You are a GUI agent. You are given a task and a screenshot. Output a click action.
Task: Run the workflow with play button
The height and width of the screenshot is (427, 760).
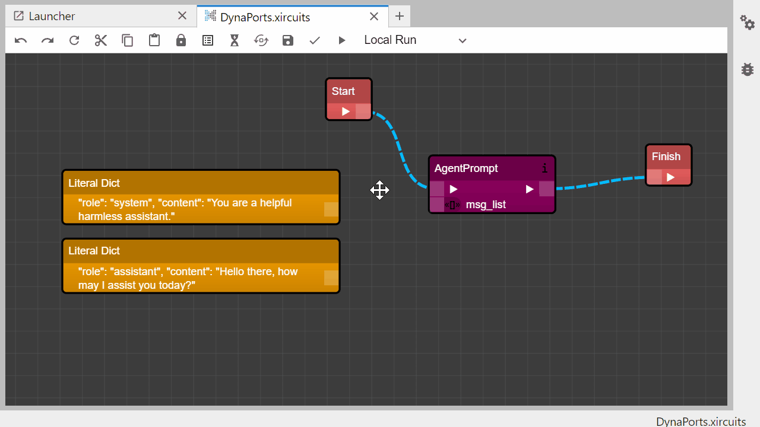[341, 40]
